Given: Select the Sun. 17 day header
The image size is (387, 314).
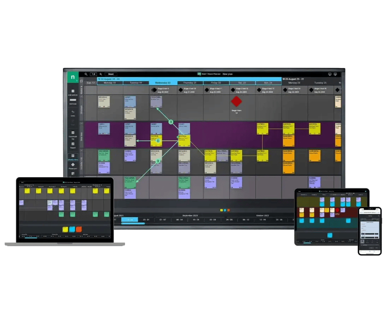Looking at the screenshot, I should point(91,83).
